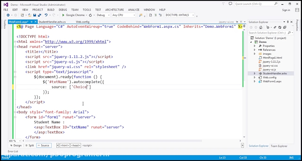Select the Source view button
Viewport: 302px width, 161px height.
pos(44,146)
